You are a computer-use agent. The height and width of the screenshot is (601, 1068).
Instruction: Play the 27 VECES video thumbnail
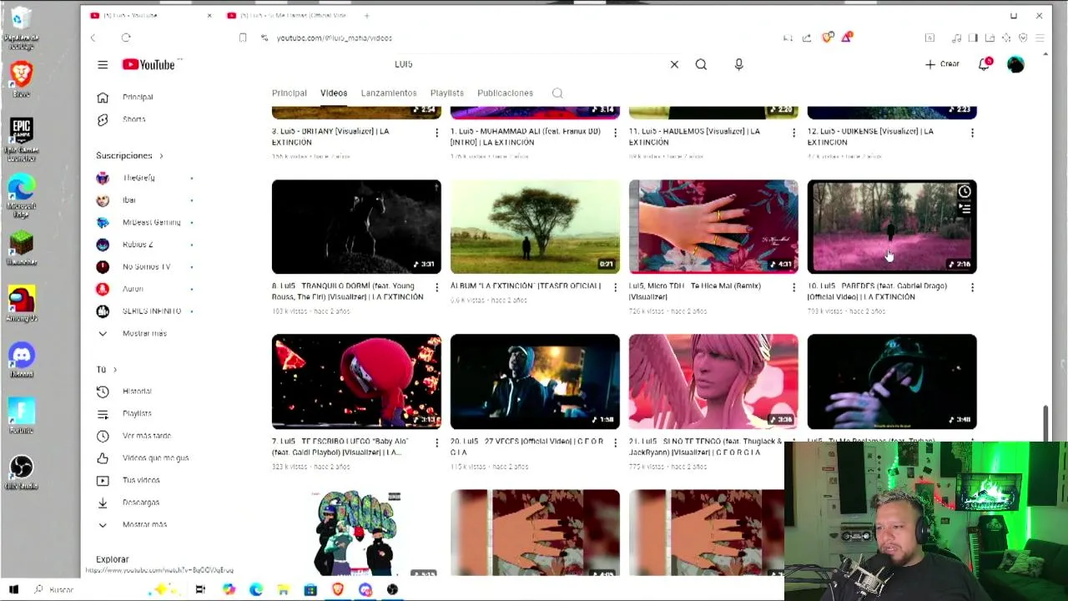pyautogui.click(x=535, y=381)
